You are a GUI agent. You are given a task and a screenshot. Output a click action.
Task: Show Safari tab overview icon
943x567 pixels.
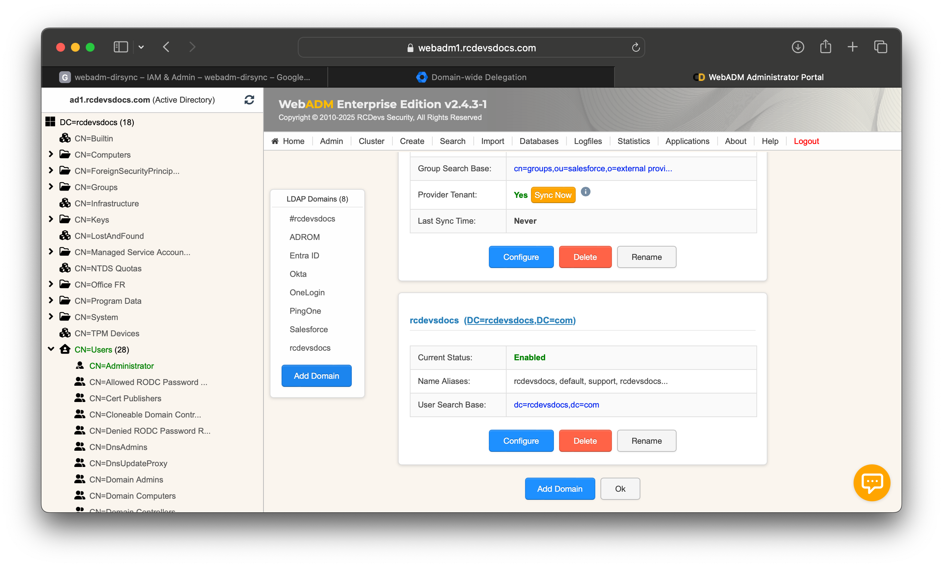coord(880,47)
